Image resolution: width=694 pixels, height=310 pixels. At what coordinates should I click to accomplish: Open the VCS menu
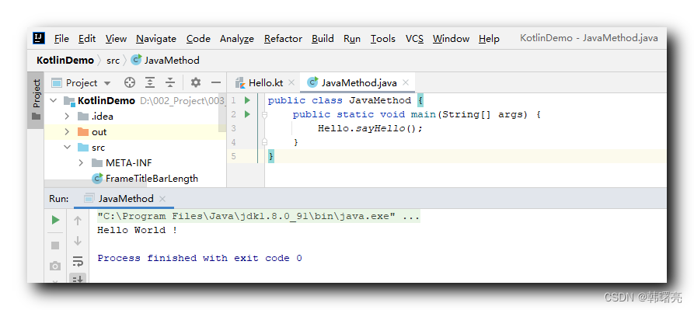(x=414, y=39)
